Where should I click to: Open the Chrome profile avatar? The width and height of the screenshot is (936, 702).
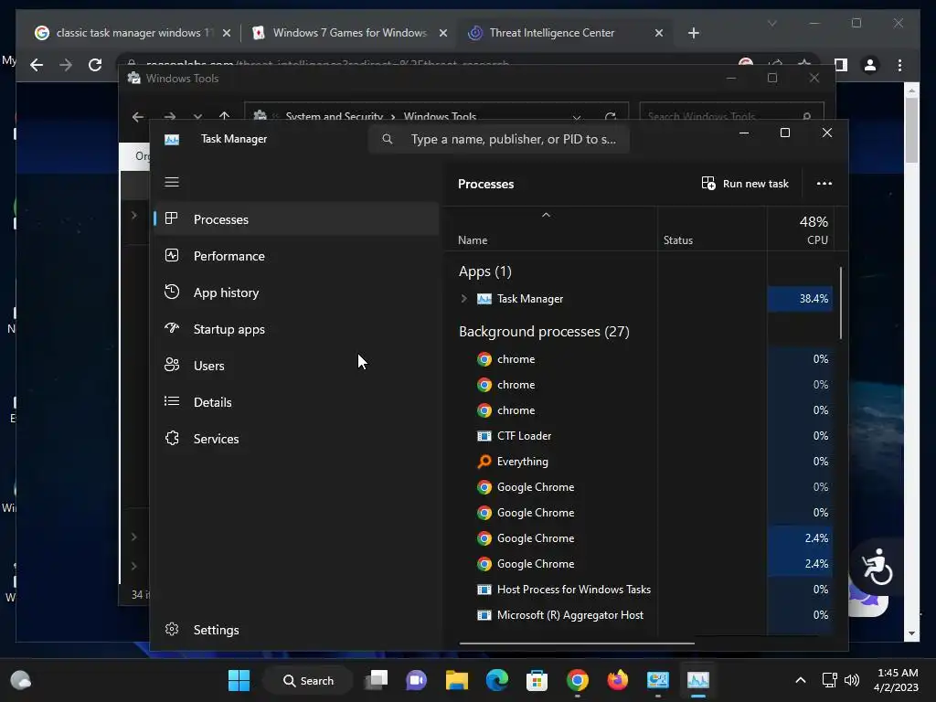870,65
